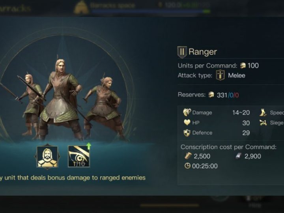Click the stone cost resource icon
The height and width of the screenshot is (213, 284).
click(239, 156)
